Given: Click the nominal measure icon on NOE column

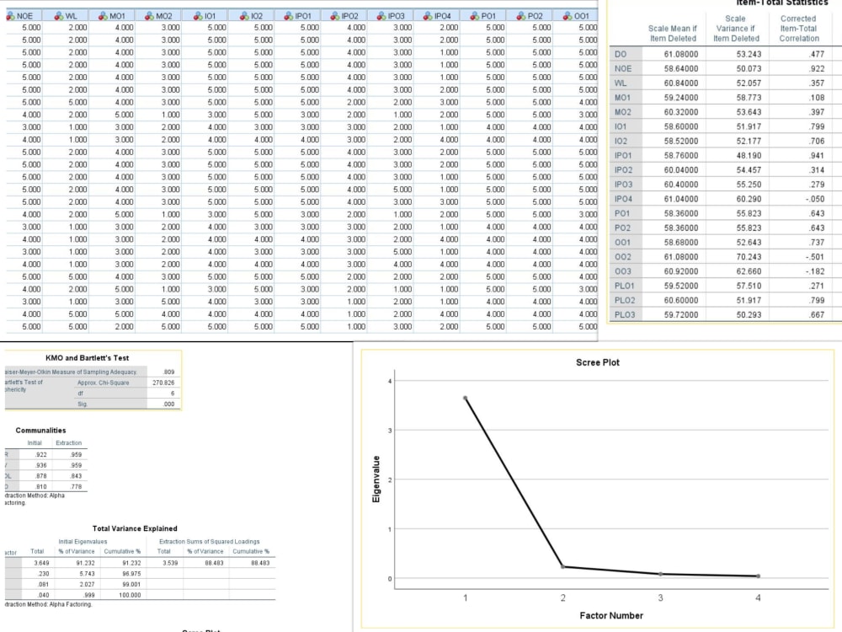Looking at the screenshot, I should click(x=10, y=14).
